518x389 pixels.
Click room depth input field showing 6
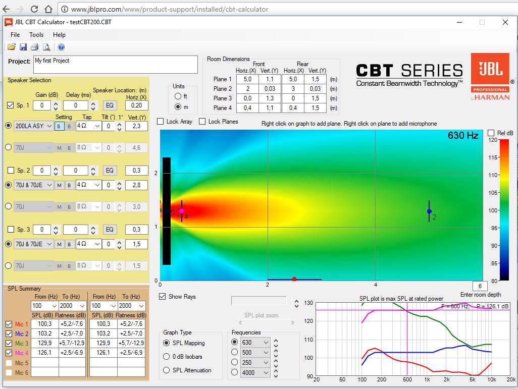[x=480, y=286]
